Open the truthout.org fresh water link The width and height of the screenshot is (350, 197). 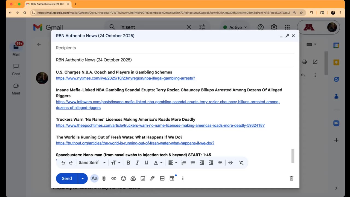[x=135, y=143]
